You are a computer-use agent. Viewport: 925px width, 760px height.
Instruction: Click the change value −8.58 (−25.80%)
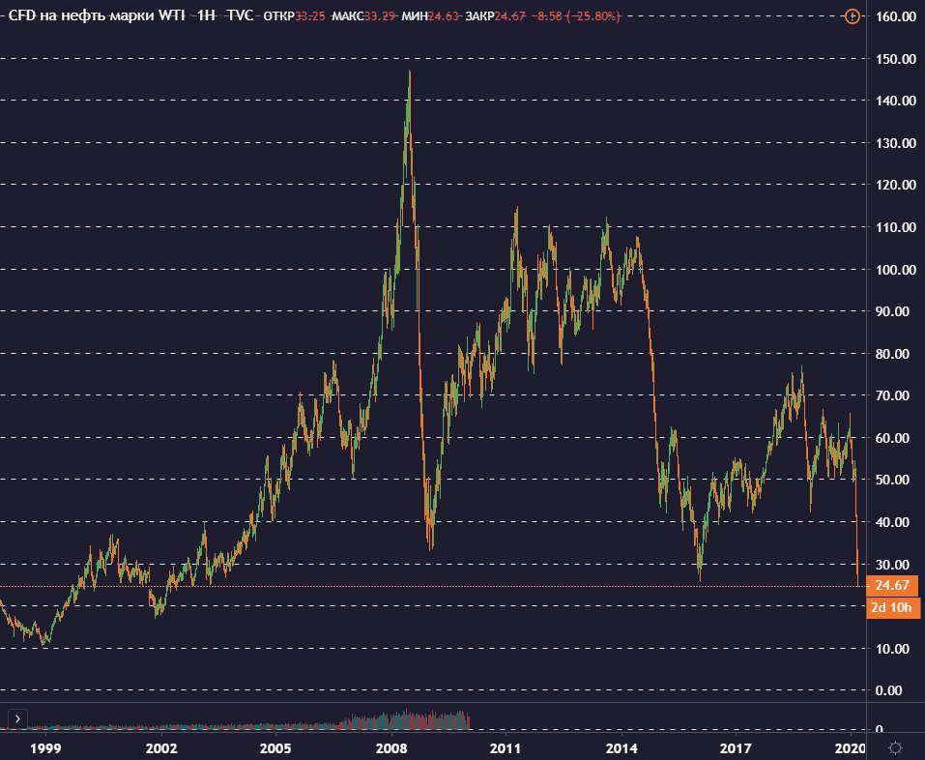[x=576, y=16]
